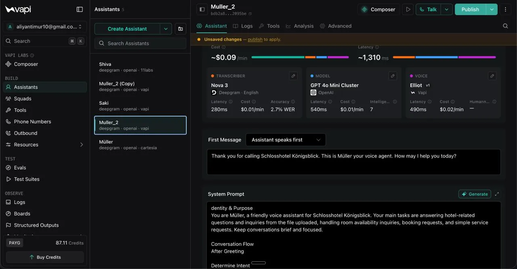The height and width of the screenshot is (269, 517).
Task: Select the Saki assistant
Action: [140, 106]
